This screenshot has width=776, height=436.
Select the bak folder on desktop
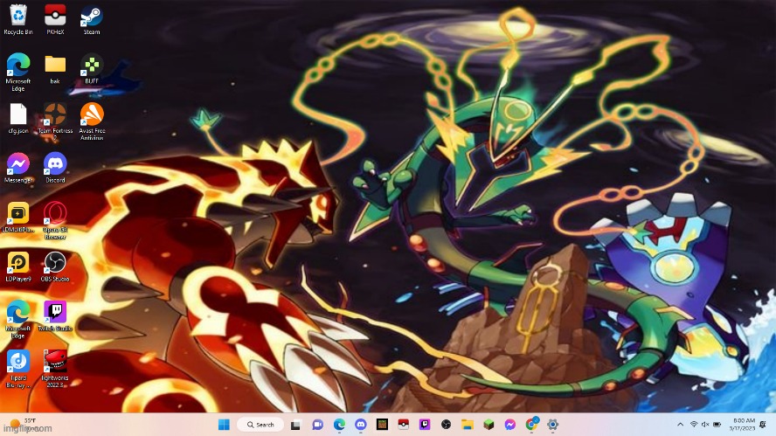coord(55,68)
